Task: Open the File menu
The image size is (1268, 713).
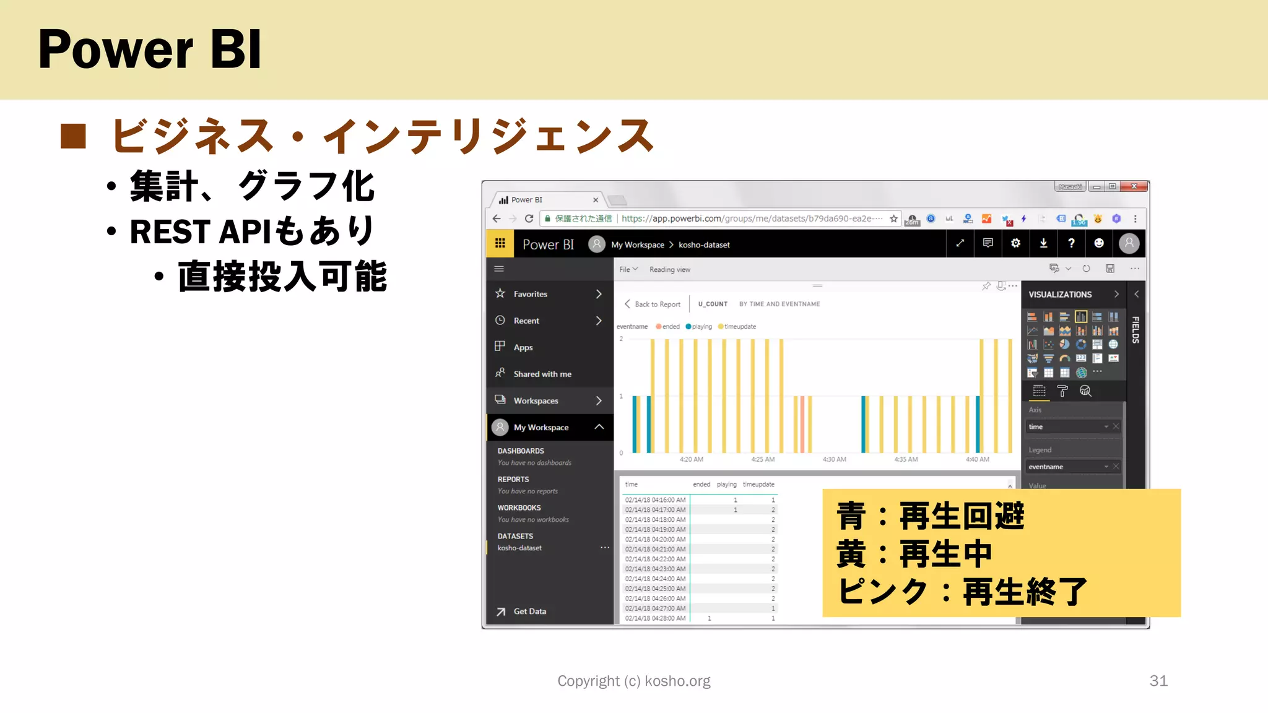Action: pos(628,269)
